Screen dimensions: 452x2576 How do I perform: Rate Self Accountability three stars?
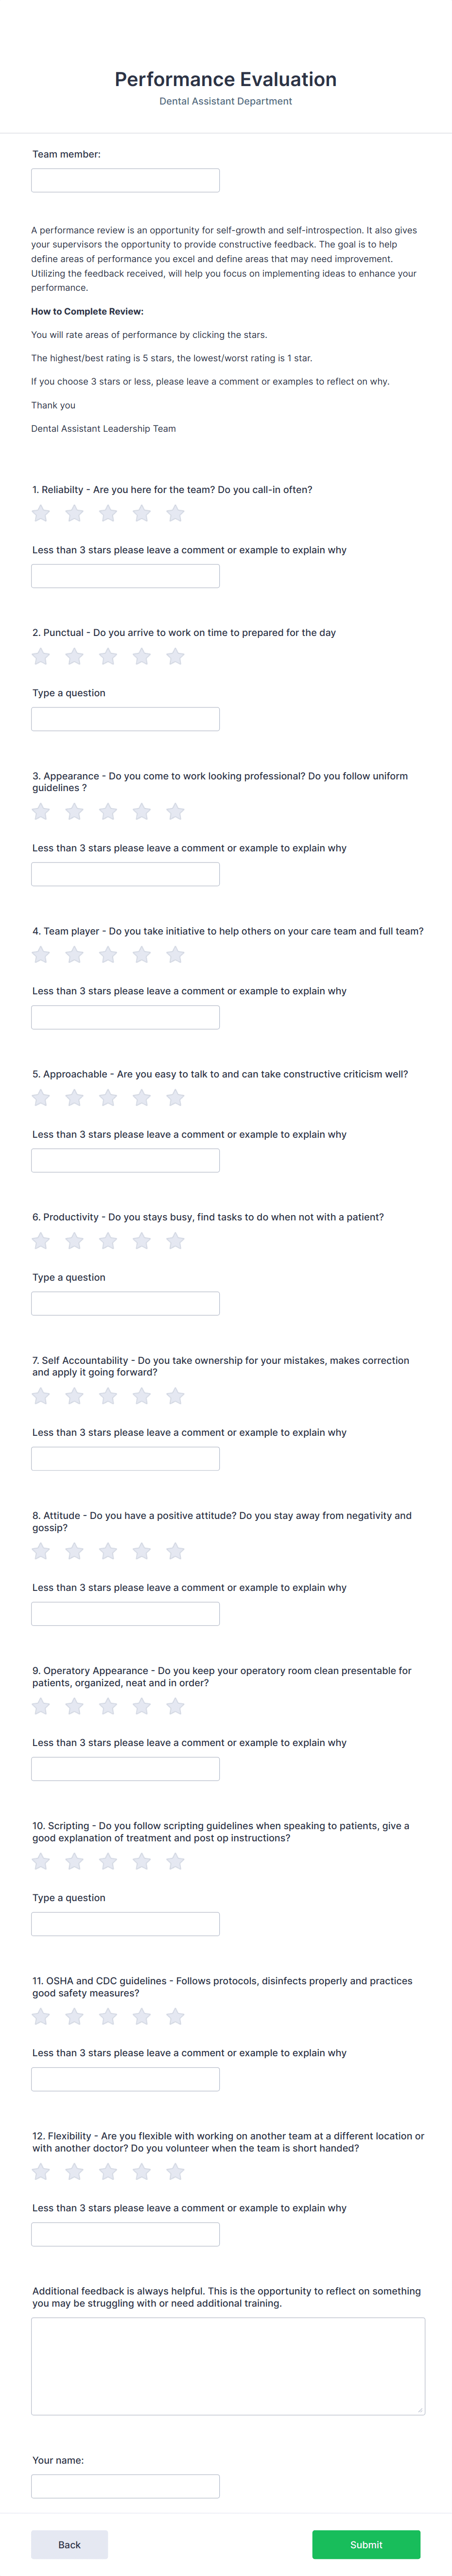pyautogui.click(x=108, y=1395)
